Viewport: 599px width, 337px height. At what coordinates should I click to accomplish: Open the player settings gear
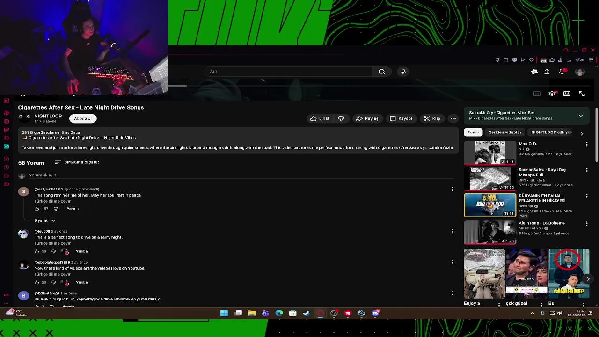click(x=552, y=94)
